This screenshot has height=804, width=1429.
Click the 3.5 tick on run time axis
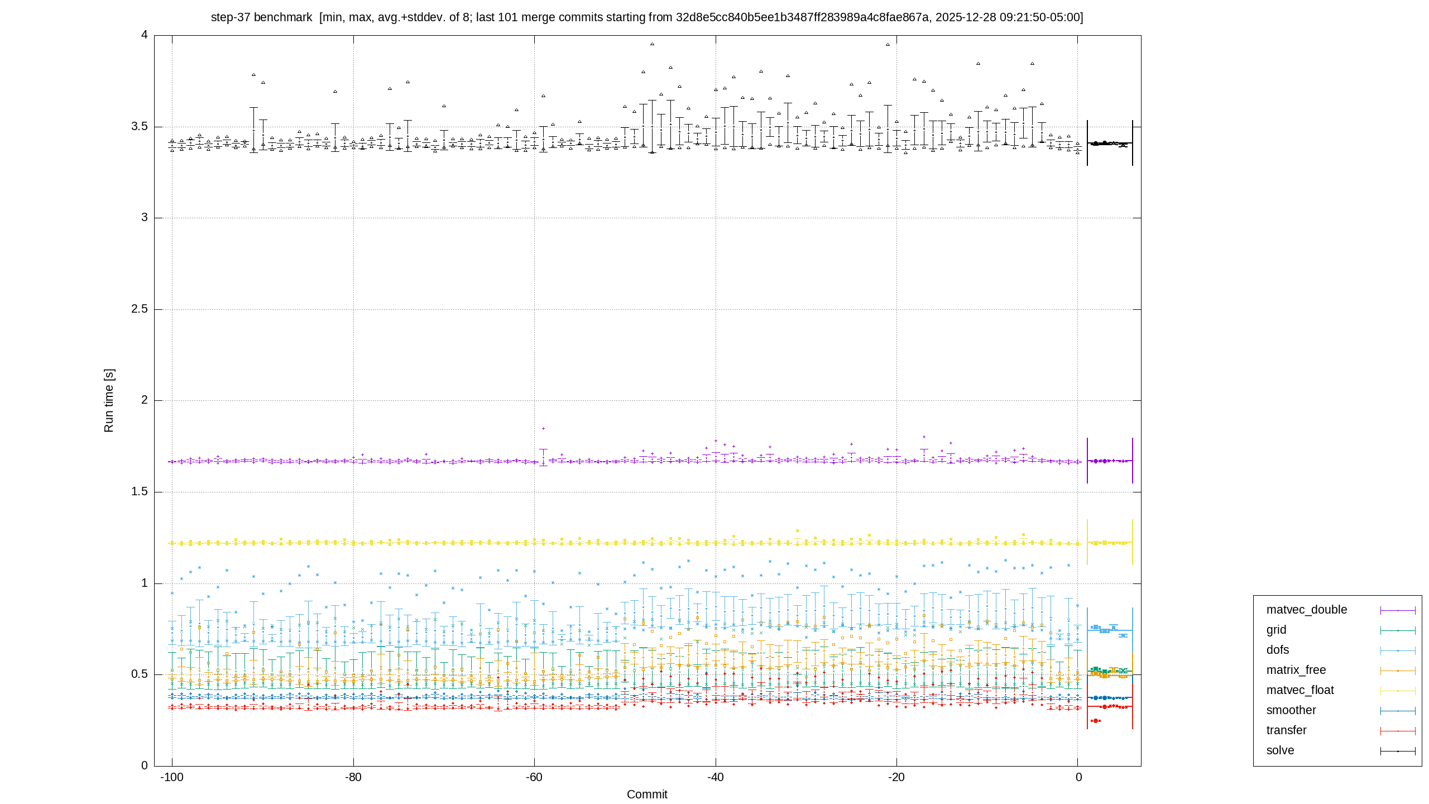140,127
